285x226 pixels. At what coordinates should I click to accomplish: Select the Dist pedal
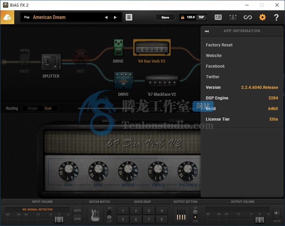point(81,57)
